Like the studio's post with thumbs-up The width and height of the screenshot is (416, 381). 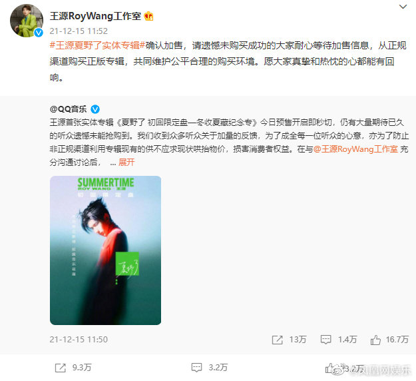pyautogui.click(x=329, y=368)
